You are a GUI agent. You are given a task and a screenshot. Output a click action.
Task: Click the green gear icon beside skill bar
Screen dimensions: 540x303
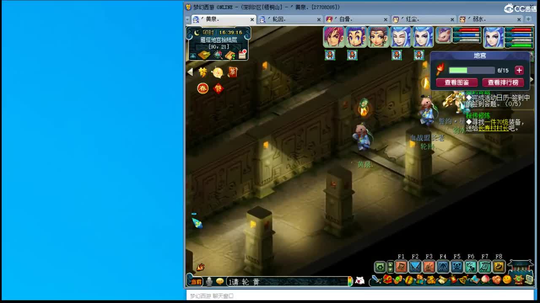pos(380,267)
